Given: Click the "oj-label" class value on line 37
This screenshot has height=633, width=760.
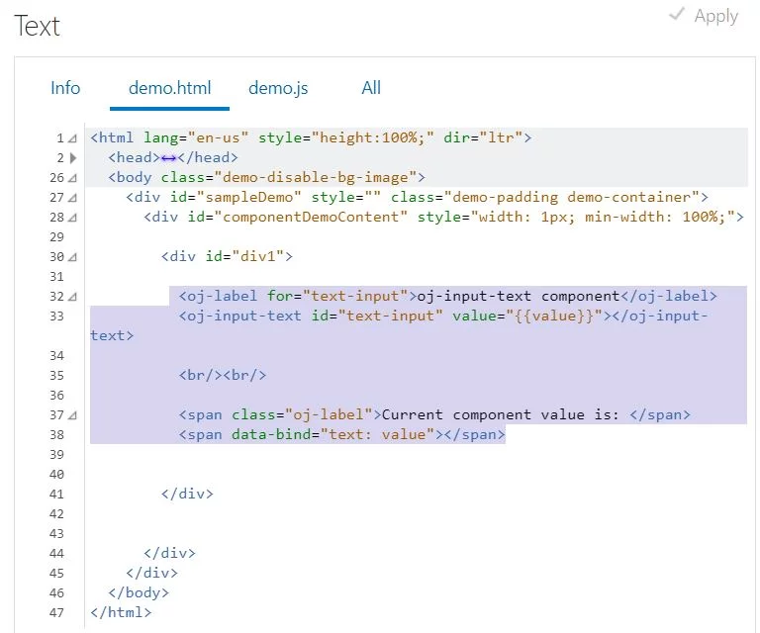Looking at the screenshot, I should point(329,414).
